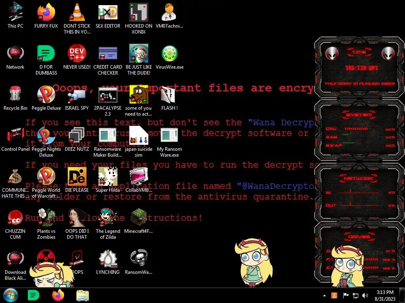Select the Recycle Bin icon
405x303 pixels.
tap(15, 98)
